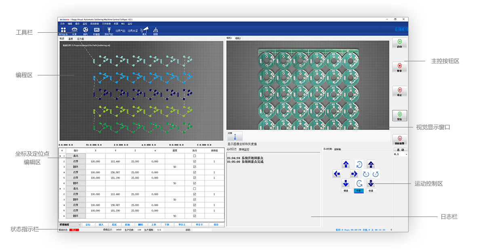
Task: Click the 单步上 step up button
Action: [x=182, y=225]
